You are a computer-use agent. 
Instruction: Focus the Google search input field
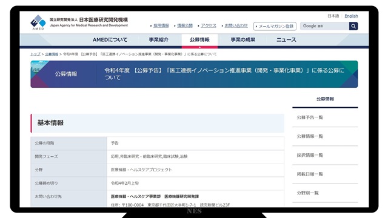(x=325, y=26)
